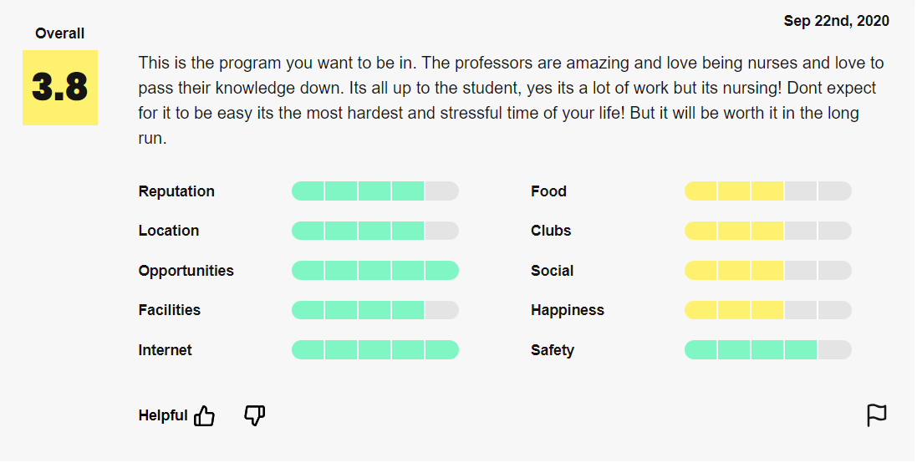Viewport: 917px width, 463px height.
Task: Click the Opportunities rating bar
Action: point(374,271)
